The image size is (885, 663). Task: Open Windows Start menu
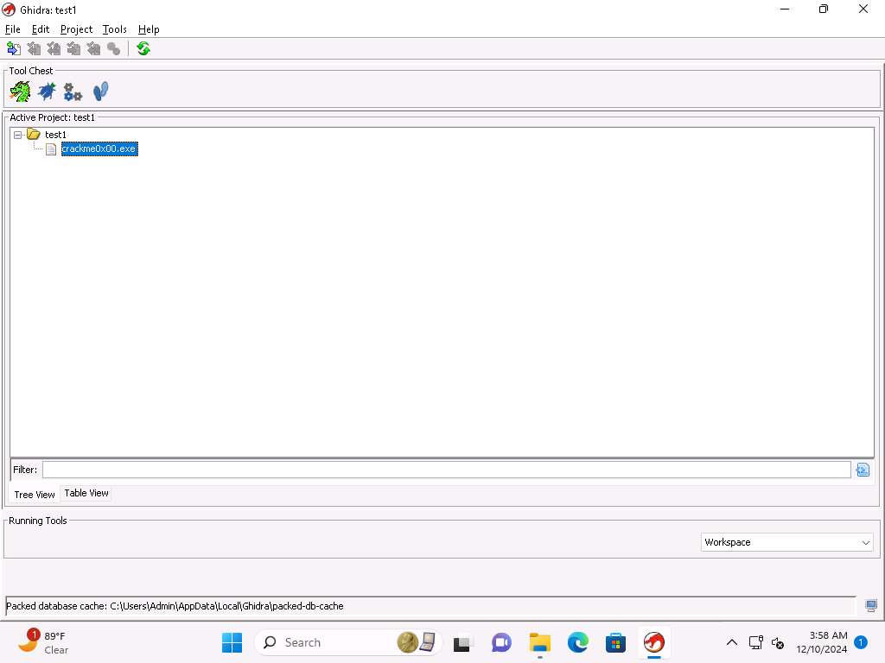point(232,642)
